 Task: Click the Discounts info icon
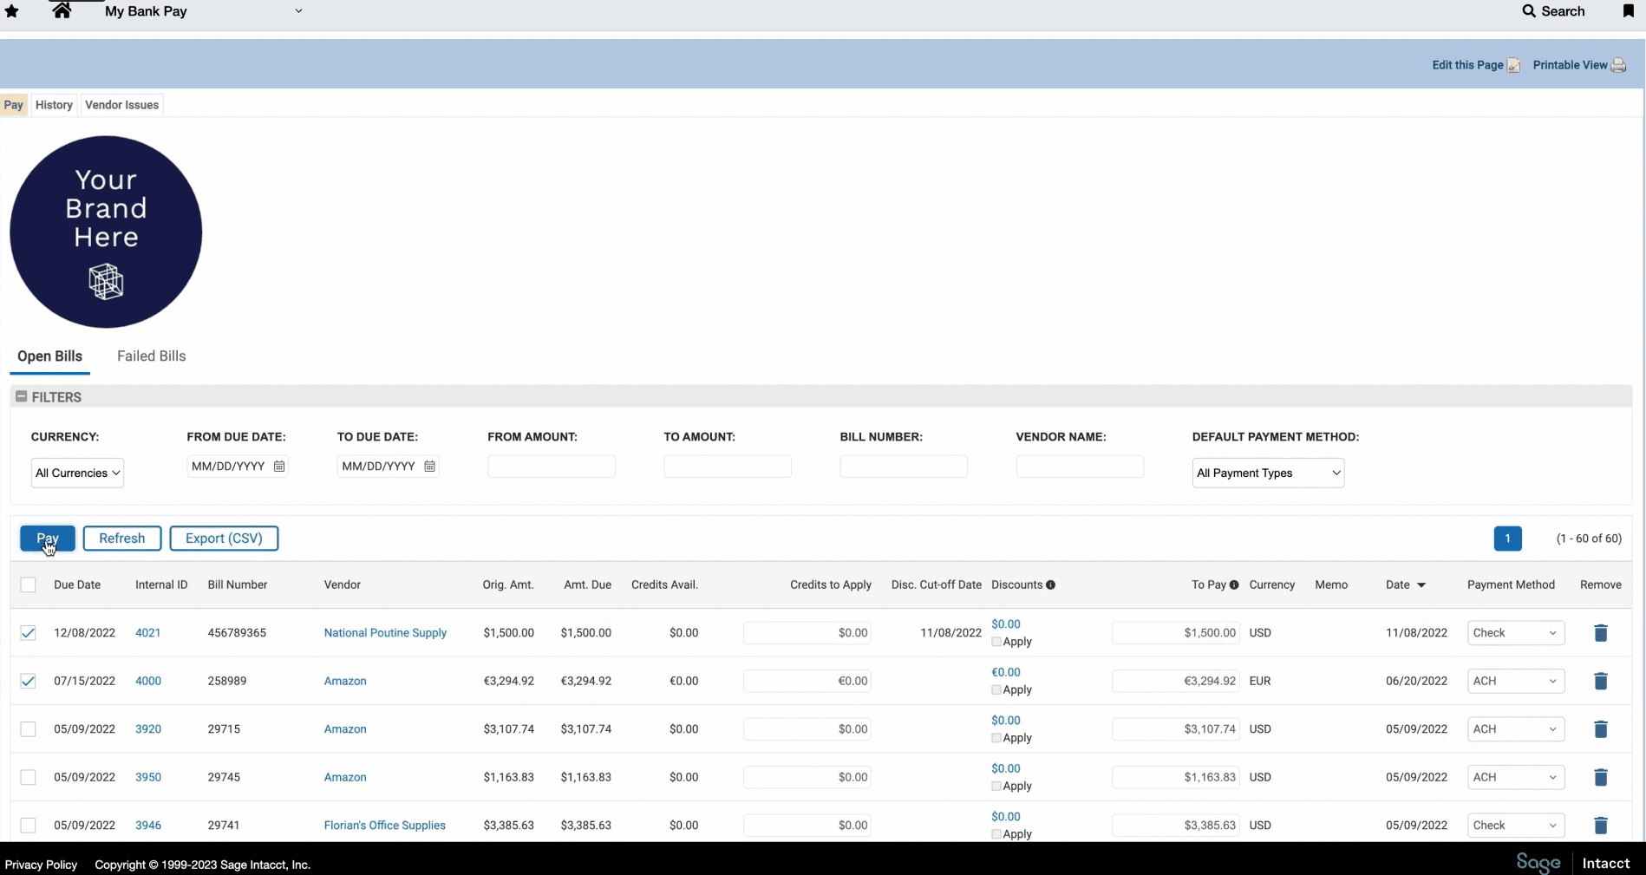pos(1050,585)
